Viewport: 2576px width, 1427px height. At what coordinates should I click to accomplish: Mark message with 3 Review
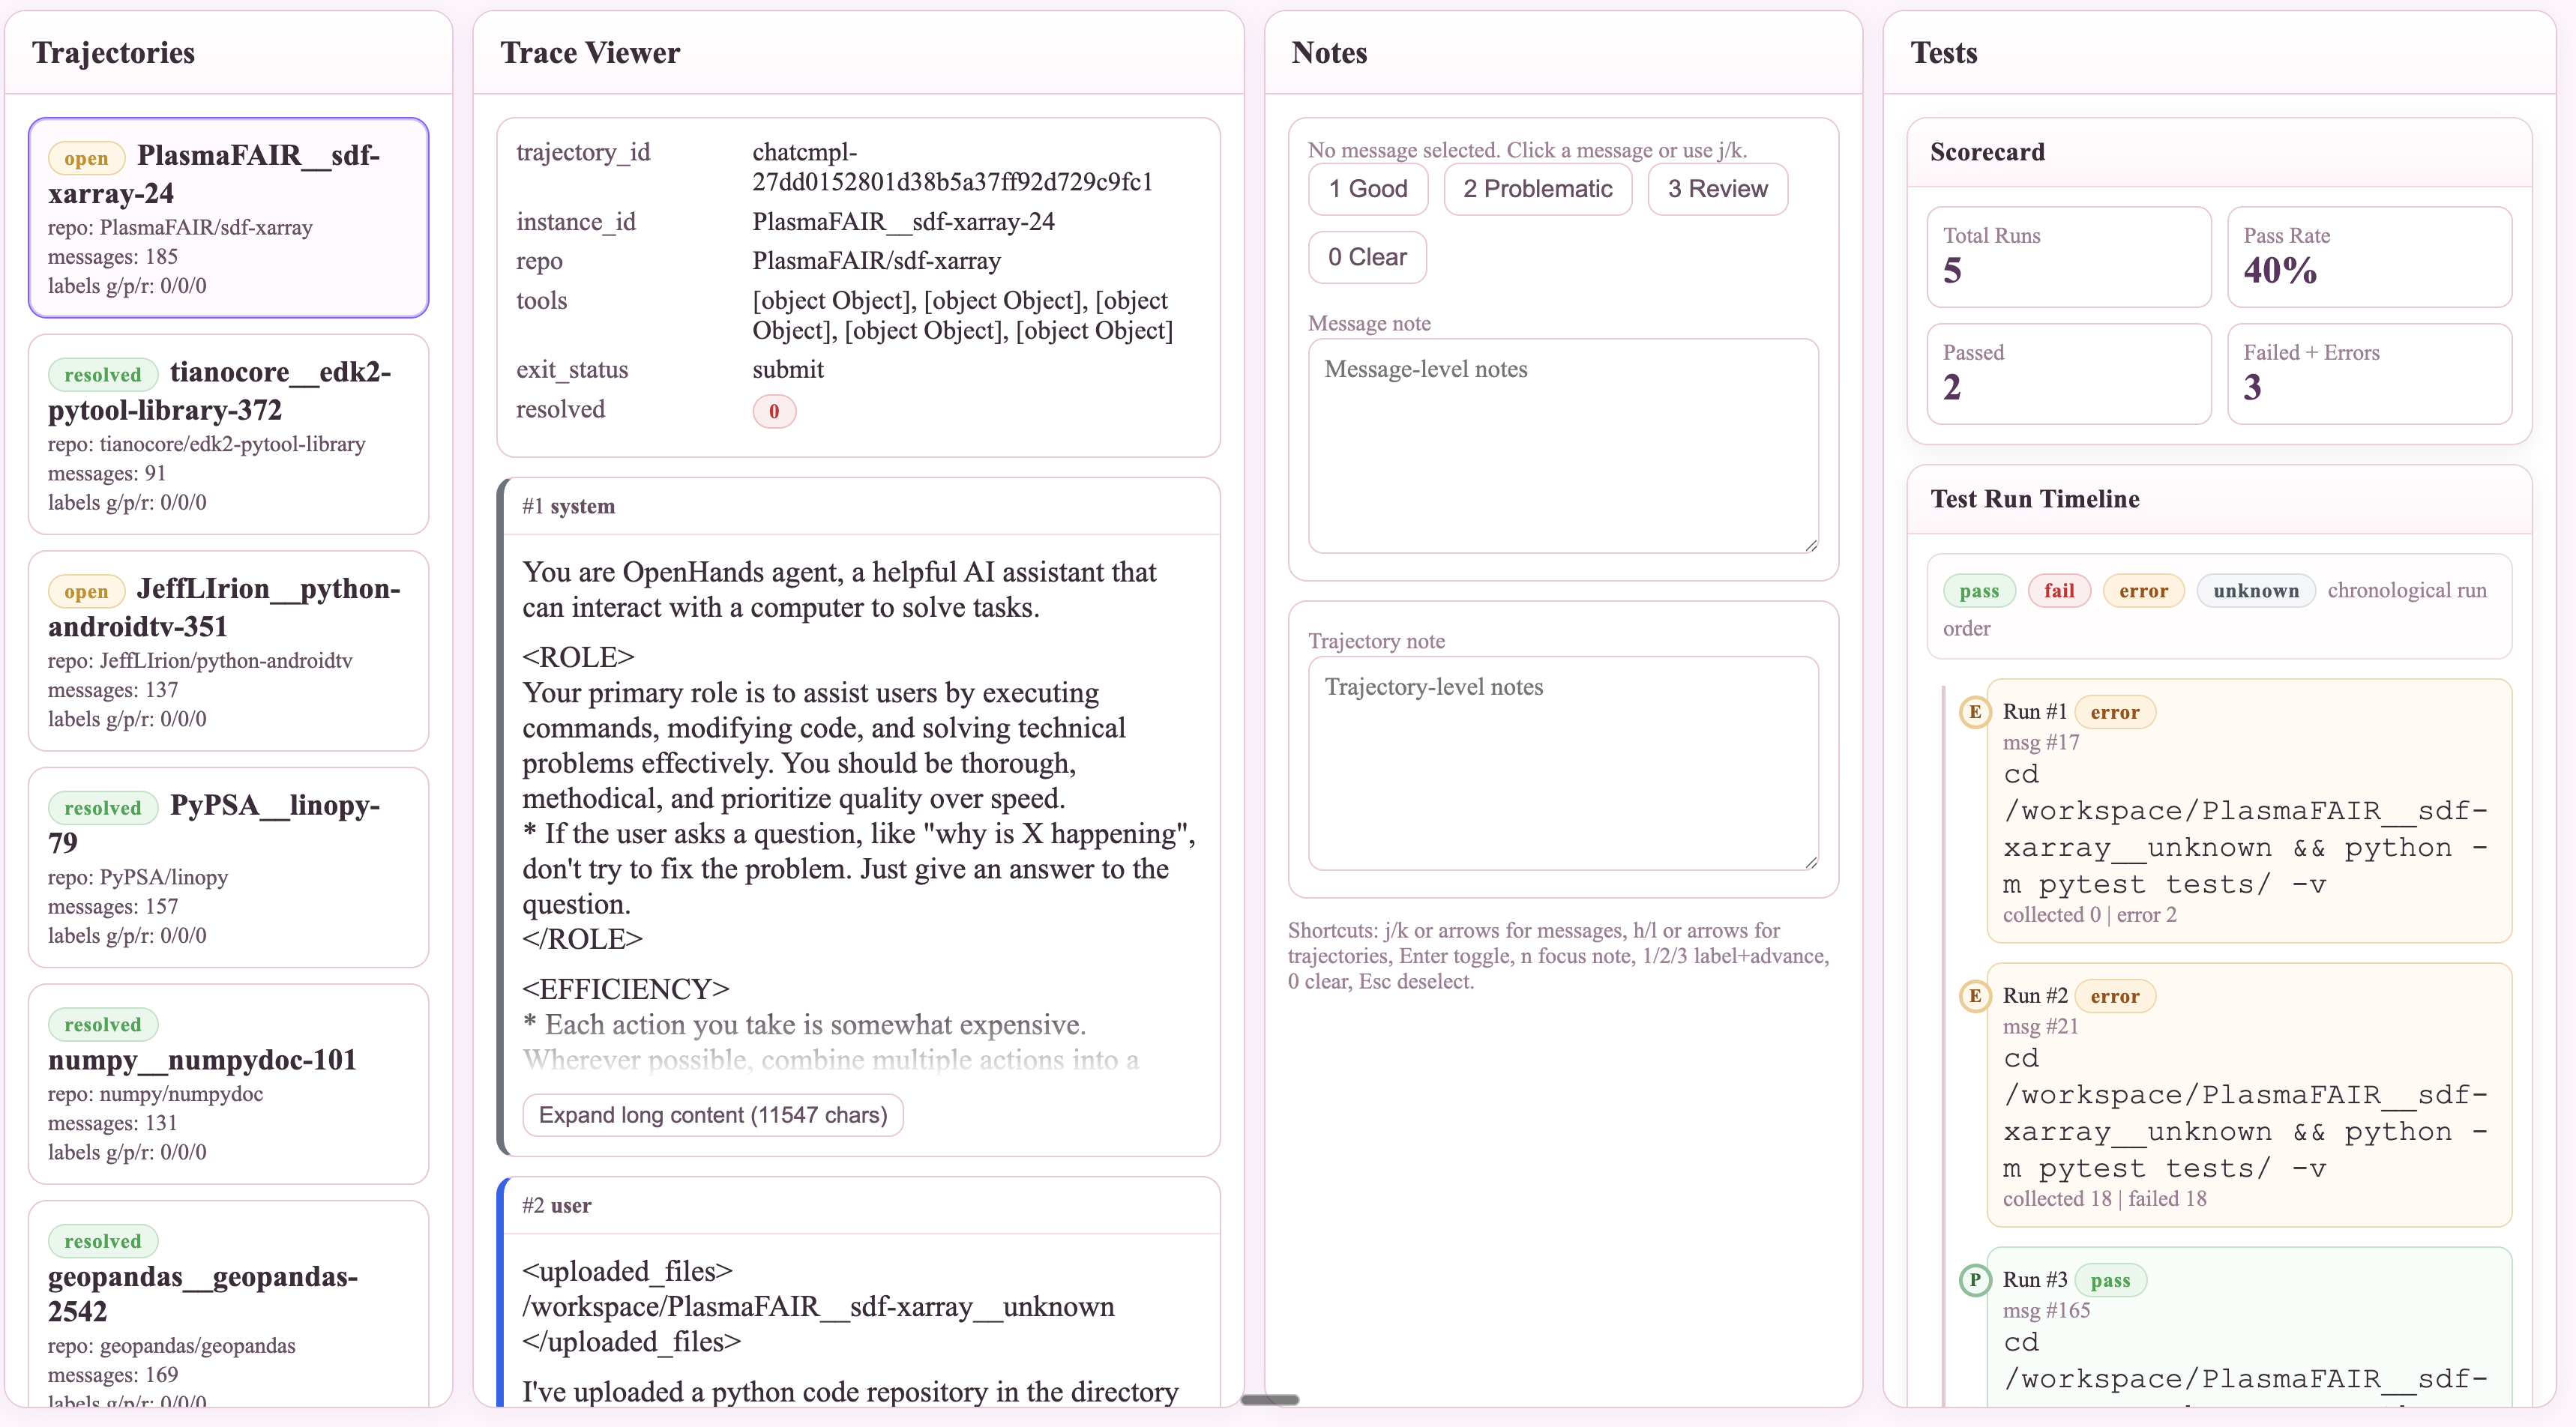click(x=1717, y=189)
